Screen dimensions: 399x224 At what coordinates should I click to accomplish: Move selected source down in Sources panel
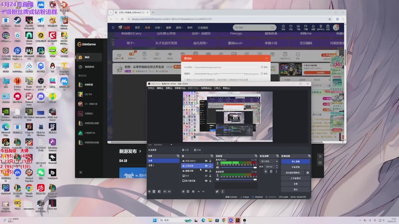click(x=203, y=192)
